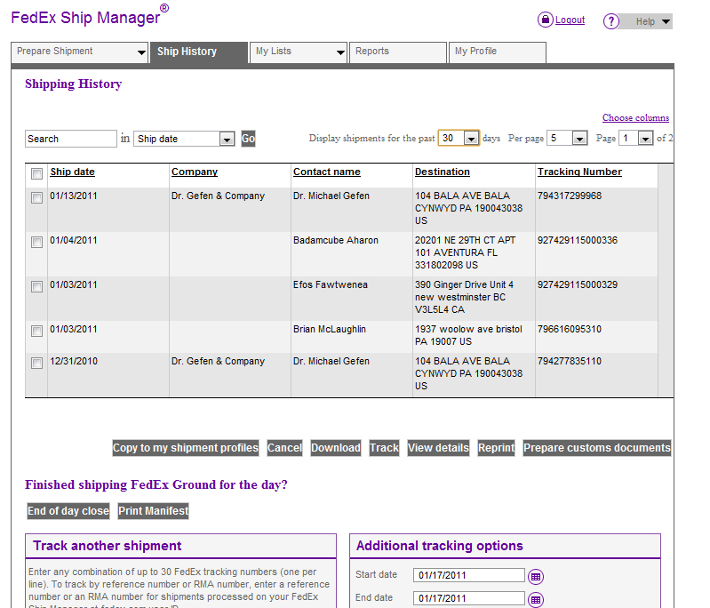The width and height of the screenshot is (710, 608).
Task: Click into the Search text field
Action: pyautogui.click(x=70, y=139)
